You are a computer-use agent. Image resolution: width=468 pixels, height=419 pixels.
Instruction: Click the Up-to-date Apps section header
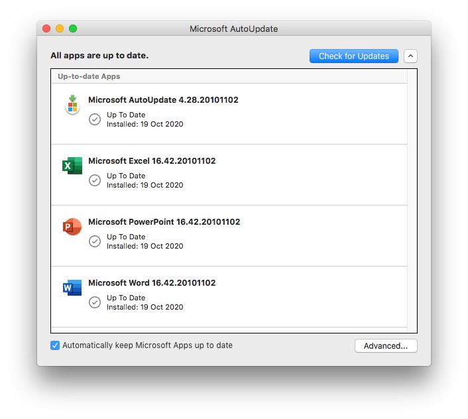tap(89, 76)
